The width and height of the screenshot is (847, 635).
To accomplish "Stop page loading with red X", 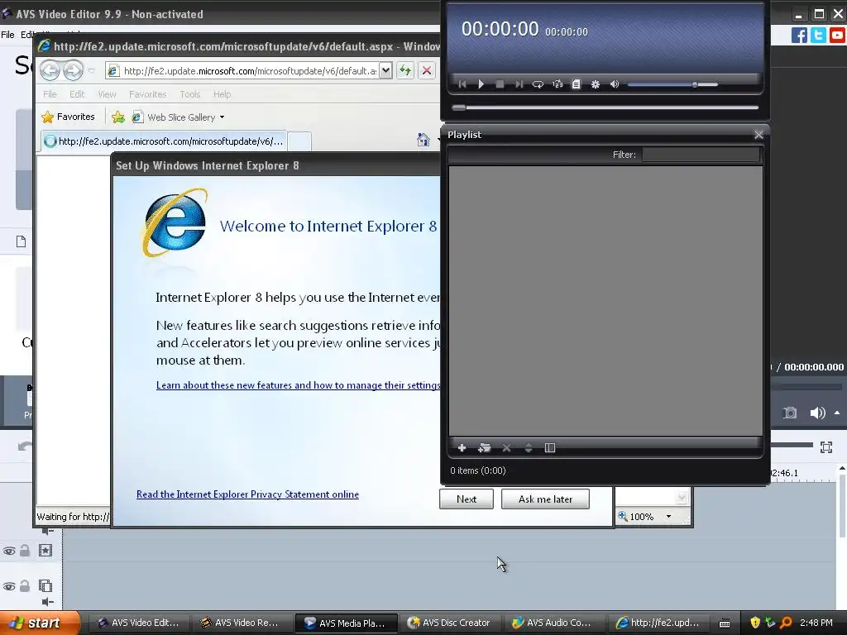I will [426, 70].
